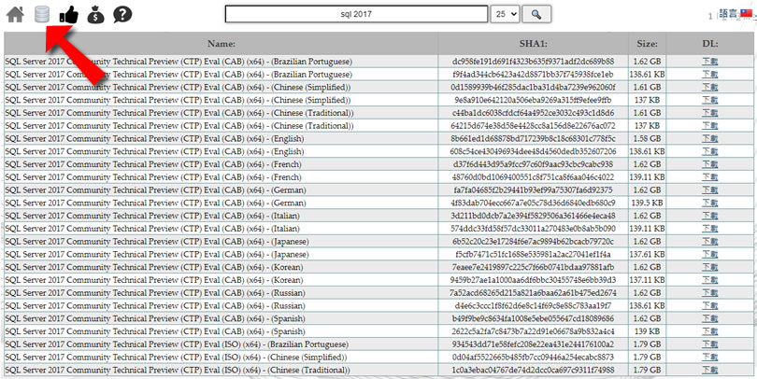The width and height of the screenshot is (757, 379).
Task: Download the 1.61 GB Chinese (Simplified) CAB file
Action: (x=709, y=87)
